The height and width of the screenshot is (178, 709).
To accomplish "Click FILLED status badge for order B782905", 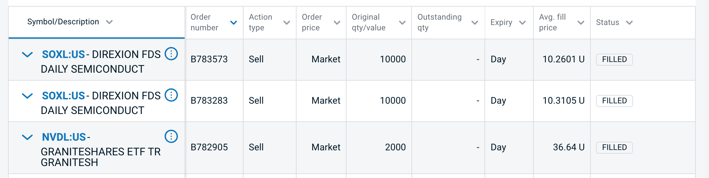I will click(x=614, y=147).
